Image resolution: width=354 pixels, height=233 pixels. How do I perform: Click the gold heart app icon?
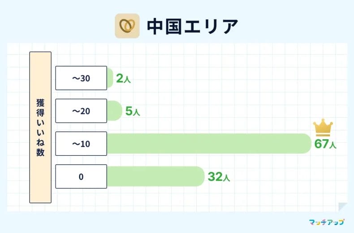(127, 26)
